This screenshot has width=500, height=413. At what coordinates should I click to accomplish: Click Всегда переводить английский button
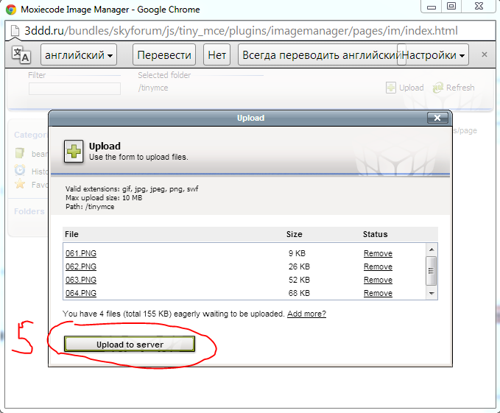point(320,54)
